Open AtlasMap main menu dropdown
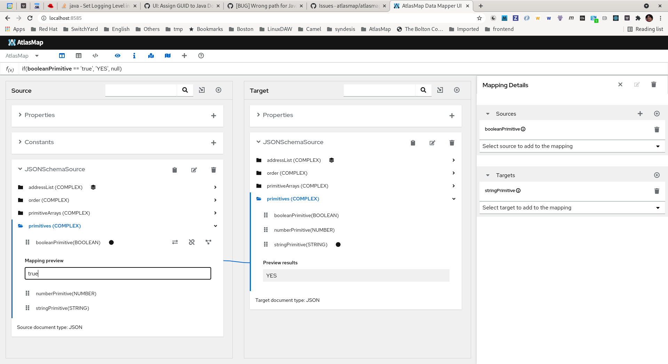668x364 pixels. point(22,56)
